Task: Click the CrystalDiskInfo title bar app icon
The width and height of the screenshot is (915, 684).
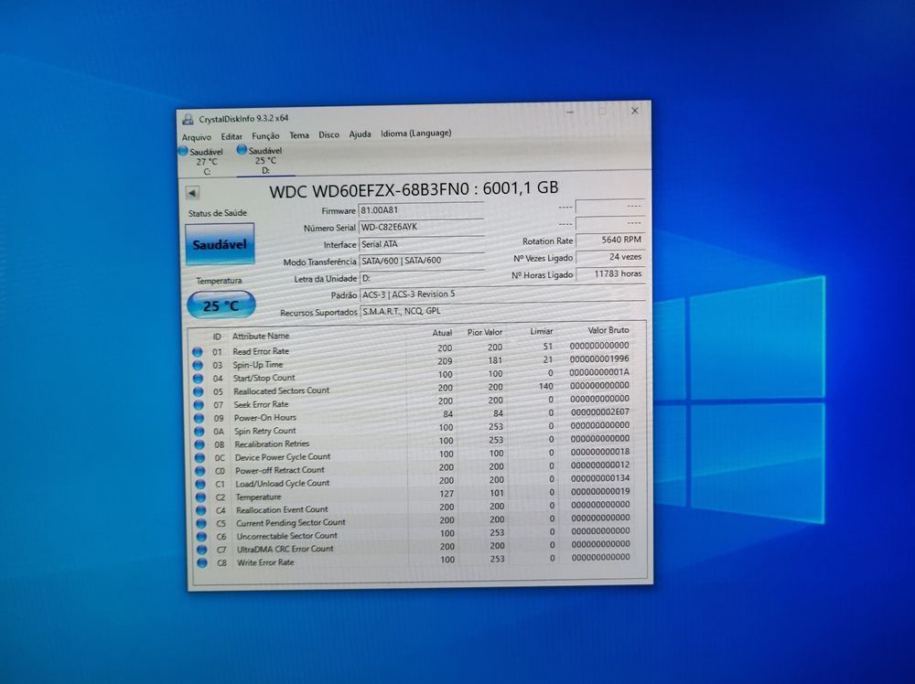Action: coord(188,120)
